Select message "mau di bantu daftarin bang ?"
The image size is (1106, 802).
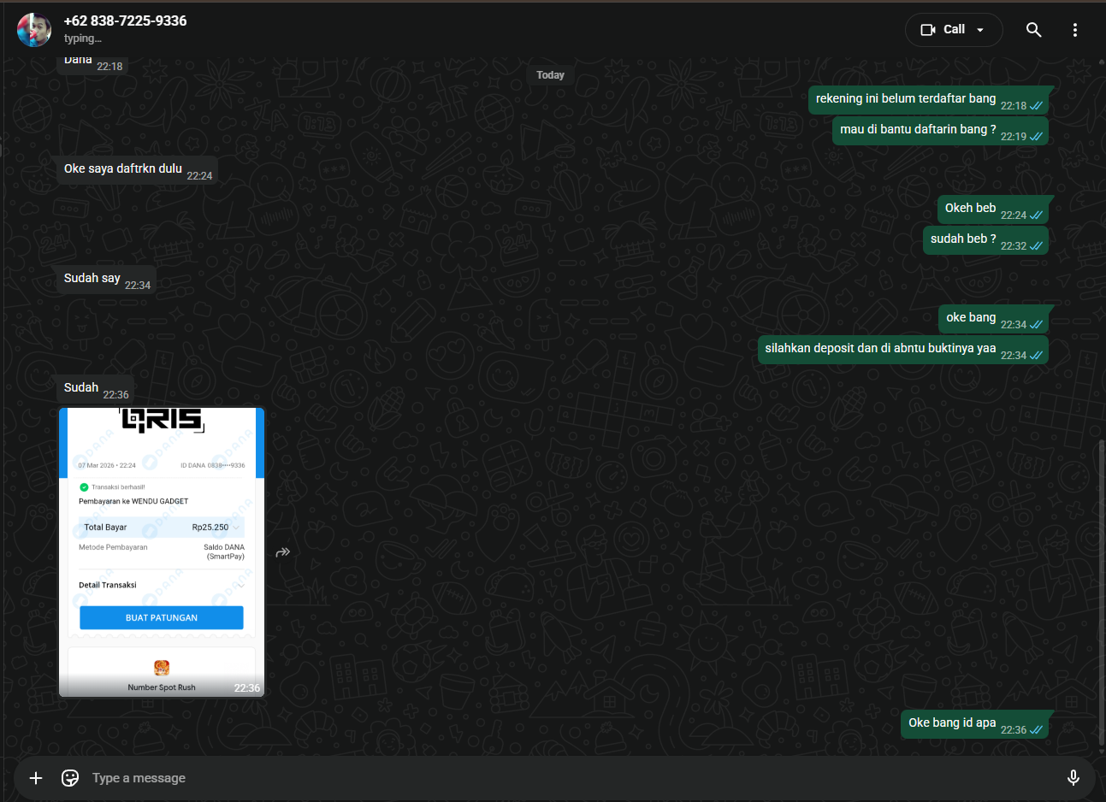(940, 131)
